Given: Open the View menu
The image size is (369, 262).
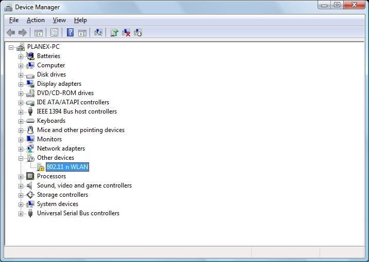Looking at the screenshot, I should (x=59, y=20).
